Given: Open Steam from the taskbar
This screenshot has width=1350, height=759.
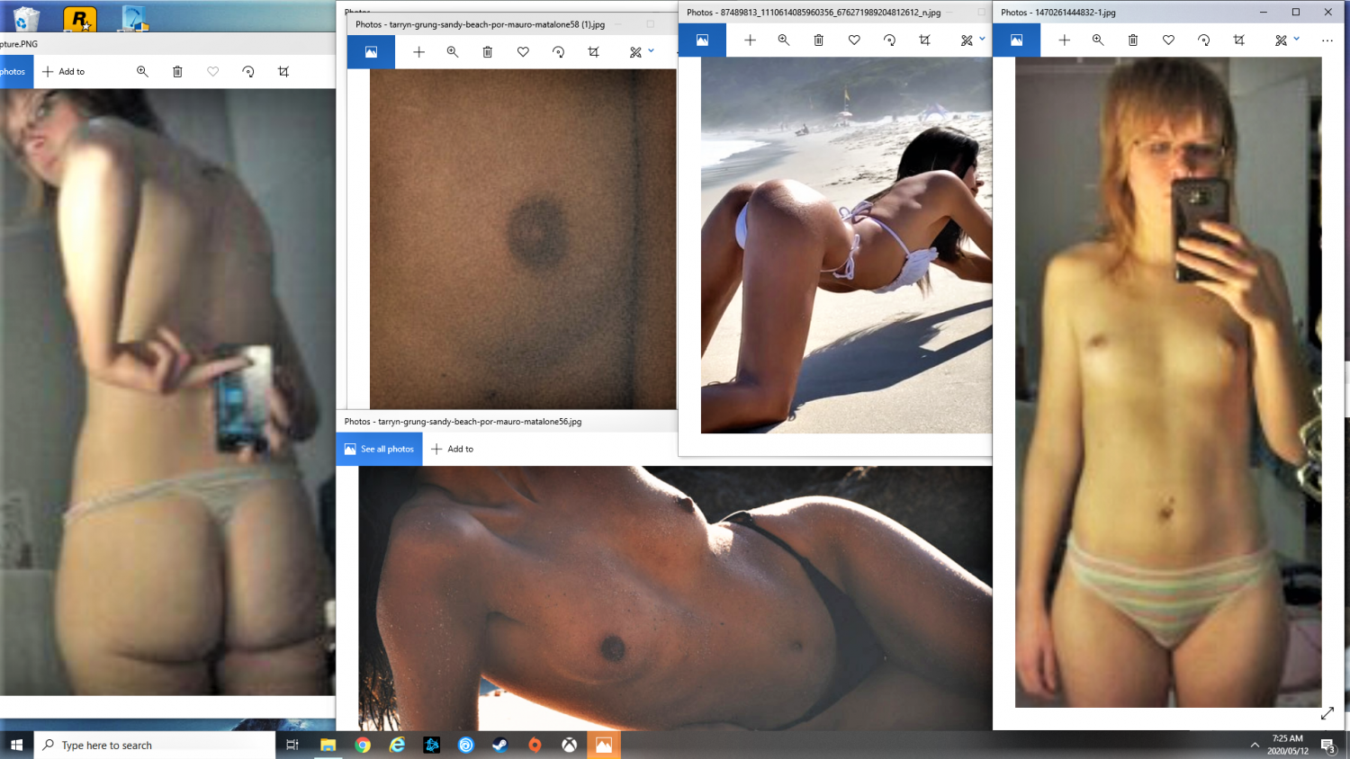Looking at the screenshot, I should coord(499,745).
